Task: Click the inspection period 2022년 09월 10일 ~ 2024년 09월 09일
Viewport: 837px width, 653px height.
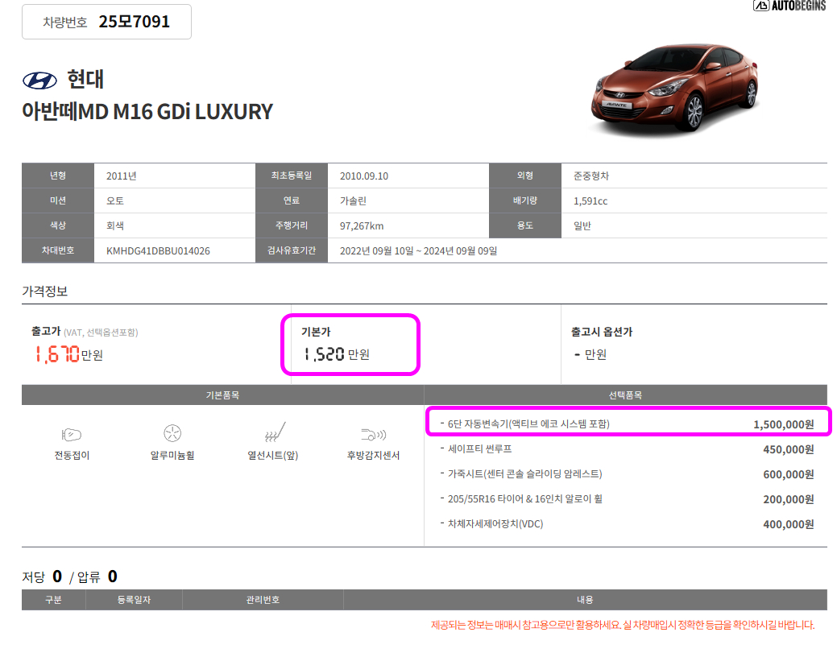Action: (419, 251)
